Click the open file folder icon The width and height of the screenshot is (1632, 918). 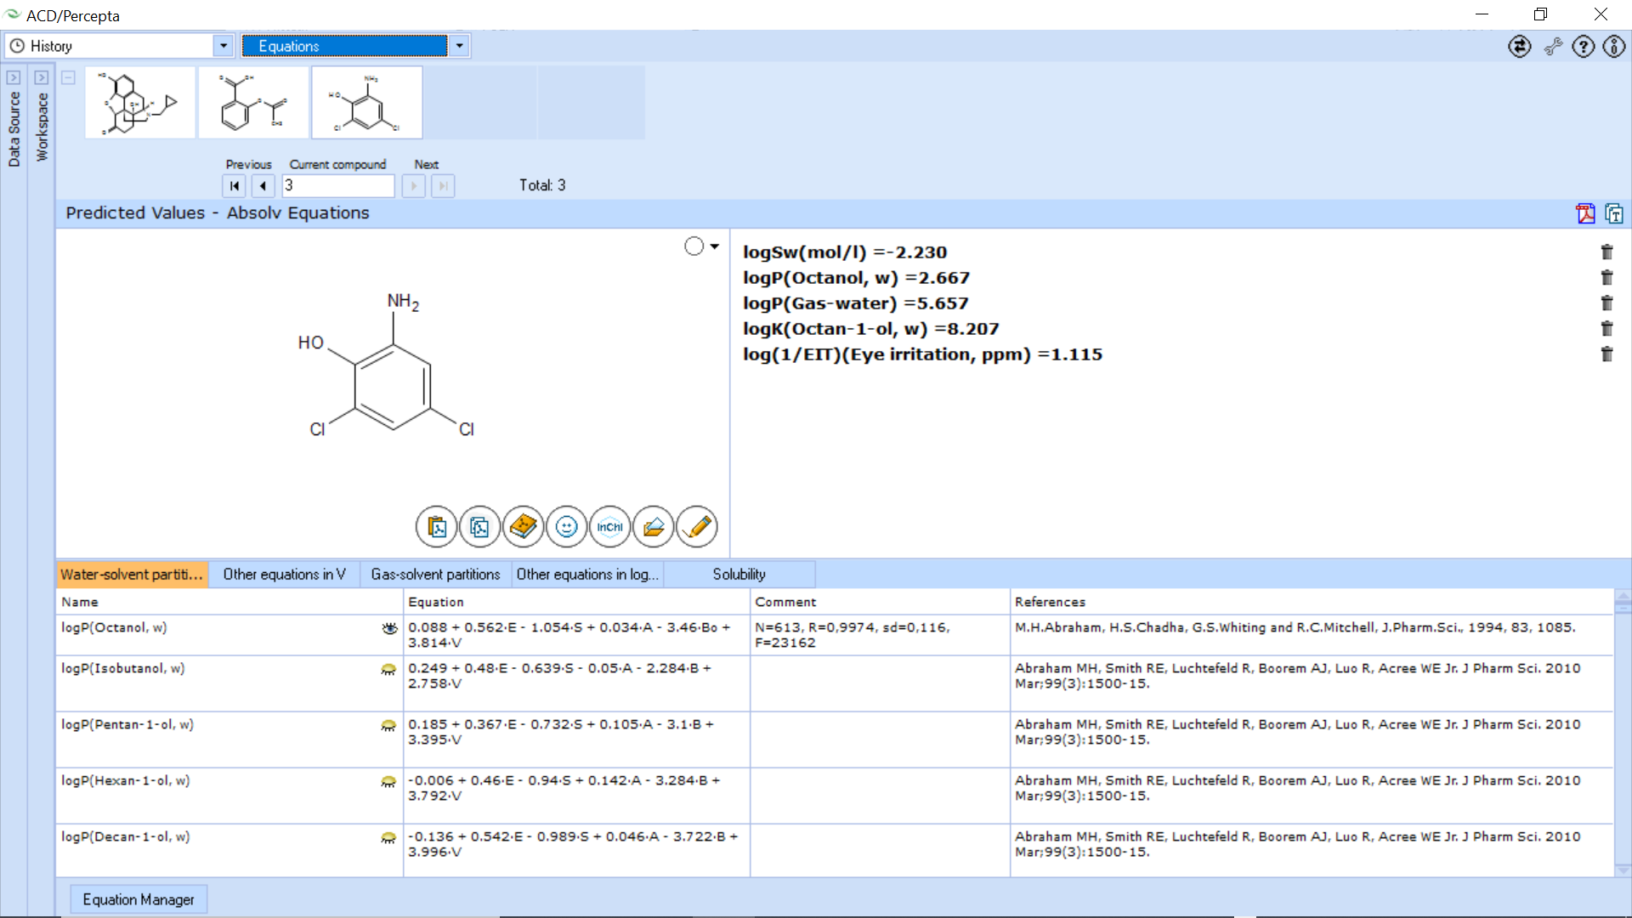pyautogui.click(x=653, y=527)
